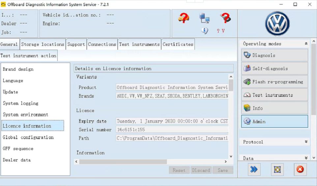Click the 'Details on Licence information' header
Screen dimensions: 317x186
pyautogui.click(x=154, y=68)
